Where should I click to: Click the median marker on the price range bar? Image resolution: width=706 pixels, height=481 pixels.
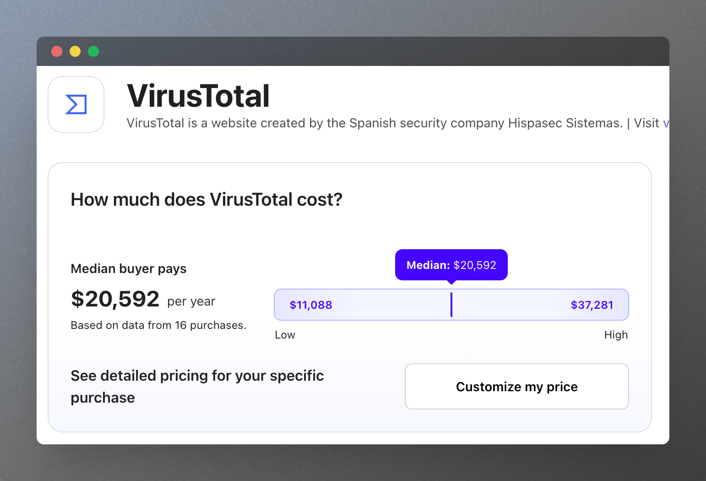451,304
